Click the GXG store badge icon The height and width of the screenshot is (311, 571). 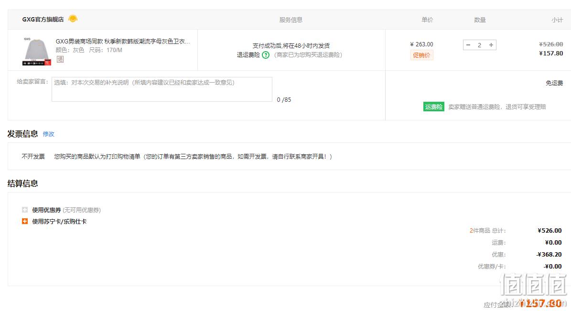pos(73,19)
